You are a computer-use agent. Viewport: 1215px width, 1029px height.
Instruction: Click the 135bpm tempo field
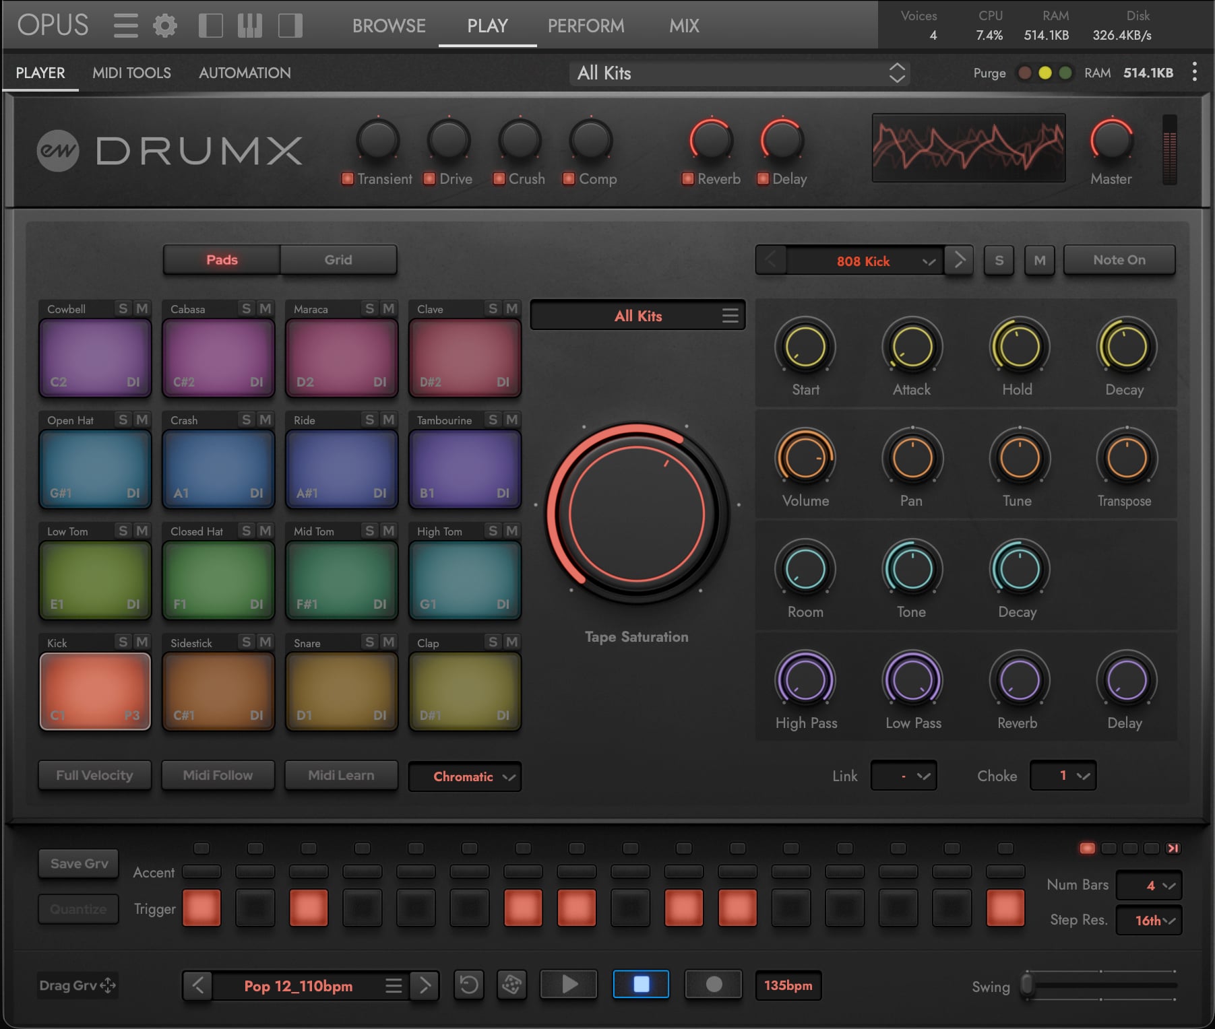788,985
